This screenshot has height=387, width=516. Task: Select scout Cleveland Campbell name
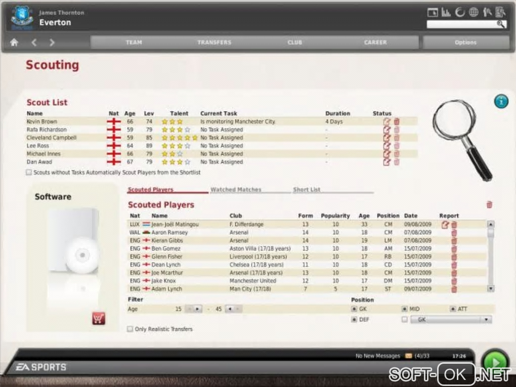(x=51, y=138)
